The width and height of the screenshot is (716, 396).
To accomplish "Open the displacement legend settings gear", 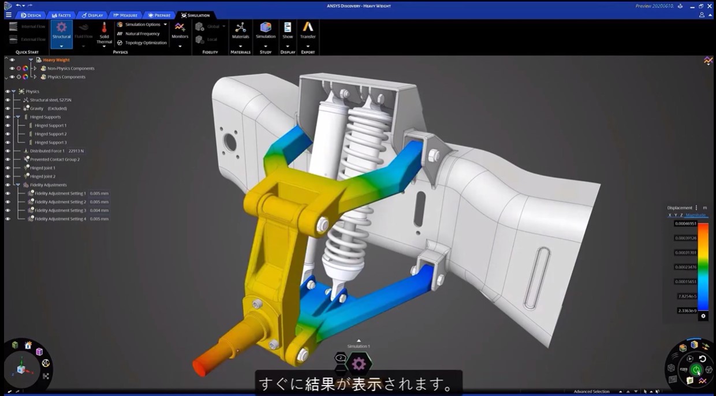I will (703, 316).
